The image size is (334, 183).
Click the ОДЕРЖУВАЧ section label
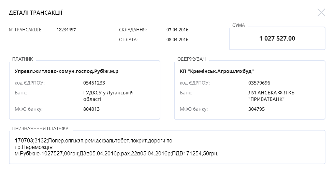pyautogui.click(x=191, y=59)
